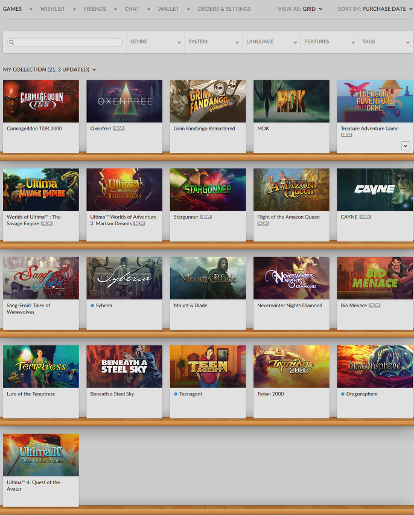Click 'Grim Fandango Remastered' title text
The image size is (414, 515).
coord(204,129)
